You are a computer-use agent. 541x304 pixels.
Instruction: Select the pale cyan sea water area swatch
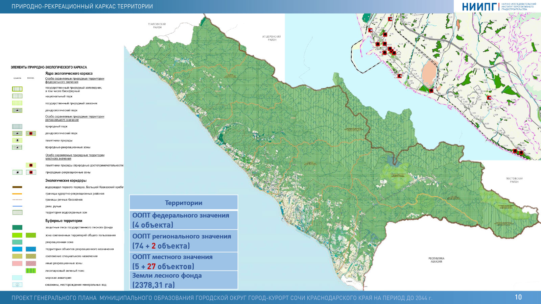pyautogui.click(x=17, y=278)
